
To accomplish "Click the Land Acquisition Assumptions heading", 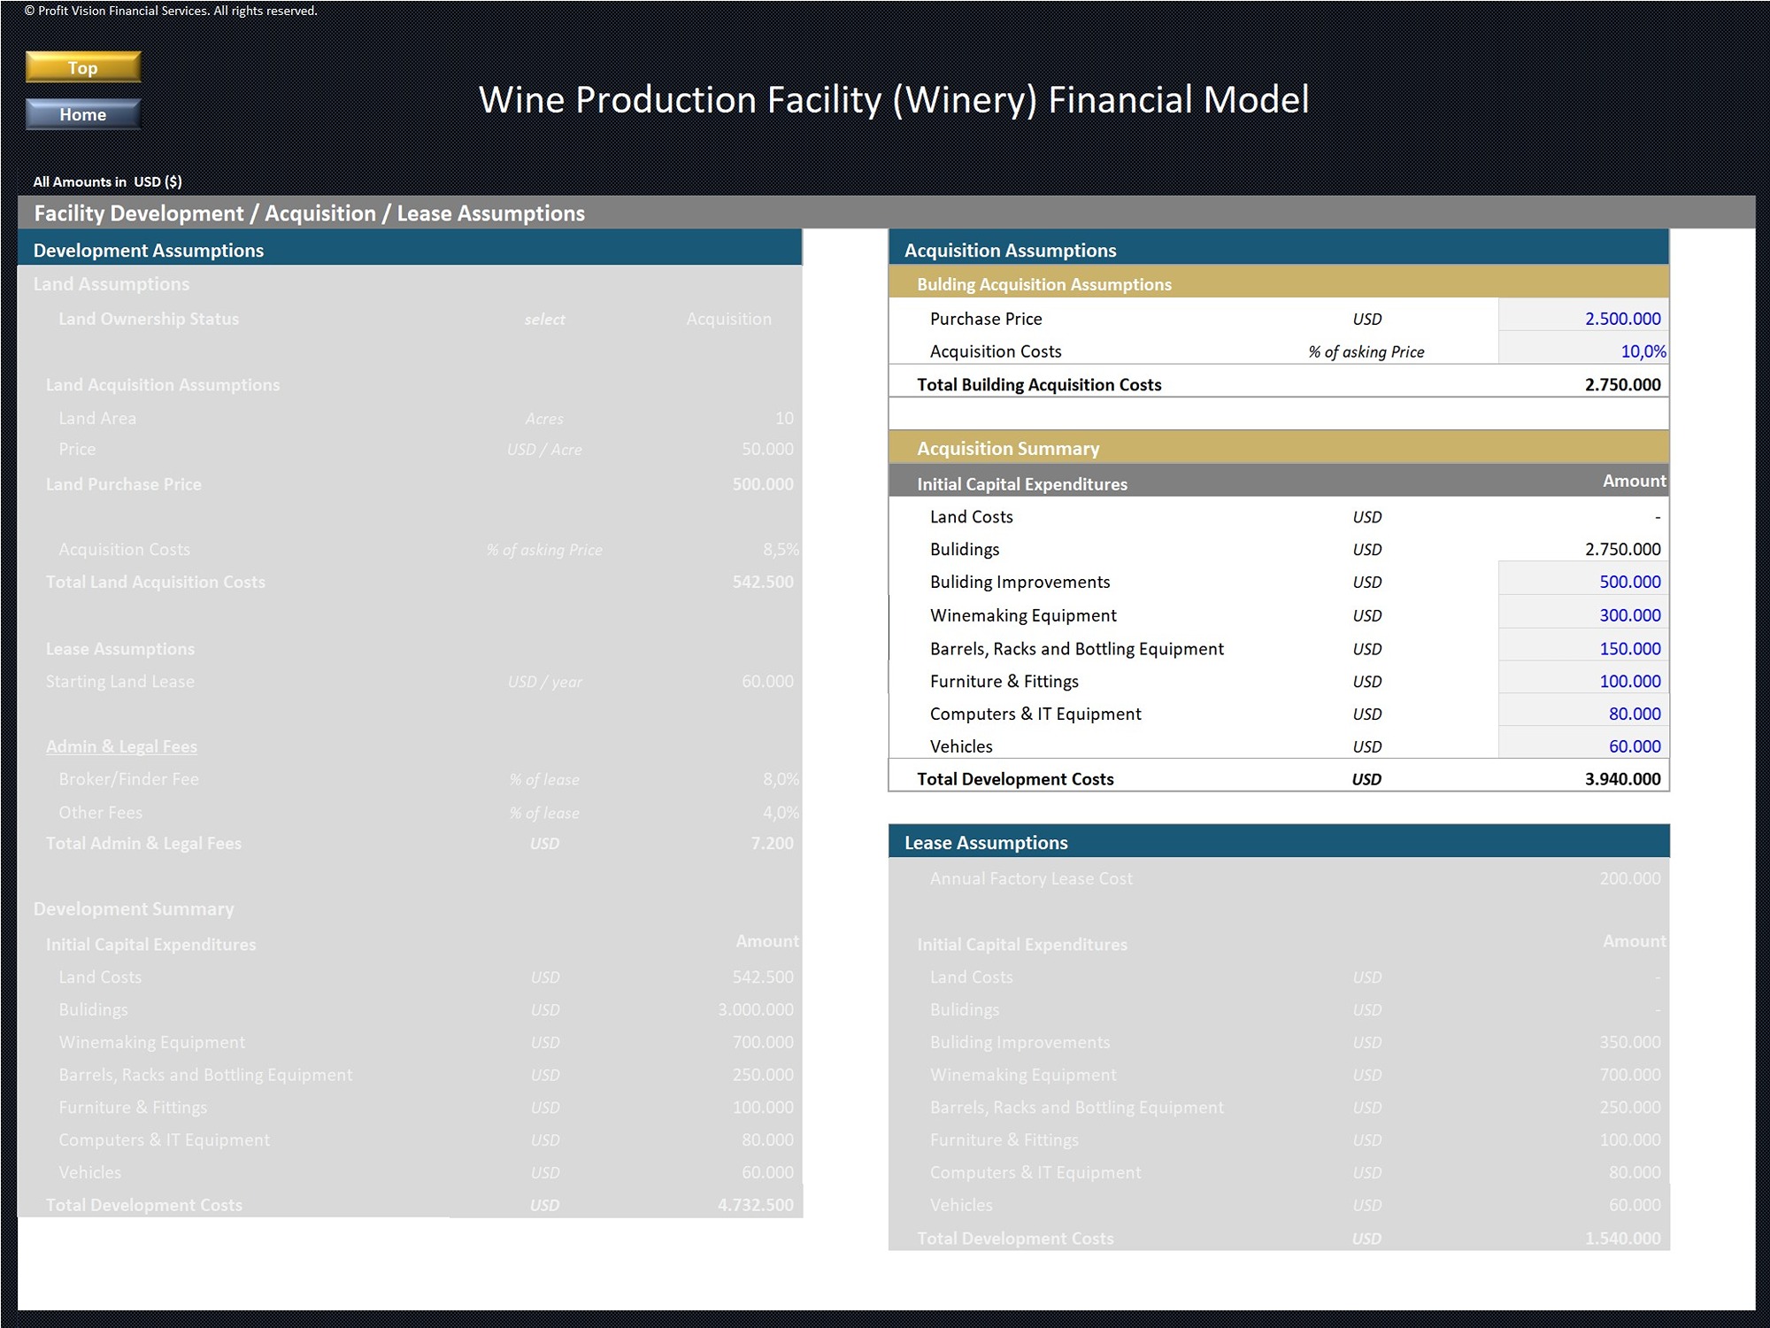I will pyautogui.click(x=163, y=385).
